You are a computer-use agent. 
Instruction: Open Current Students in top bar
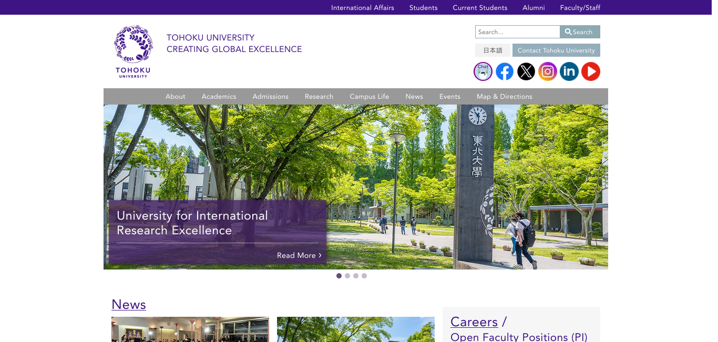[480, 7]
